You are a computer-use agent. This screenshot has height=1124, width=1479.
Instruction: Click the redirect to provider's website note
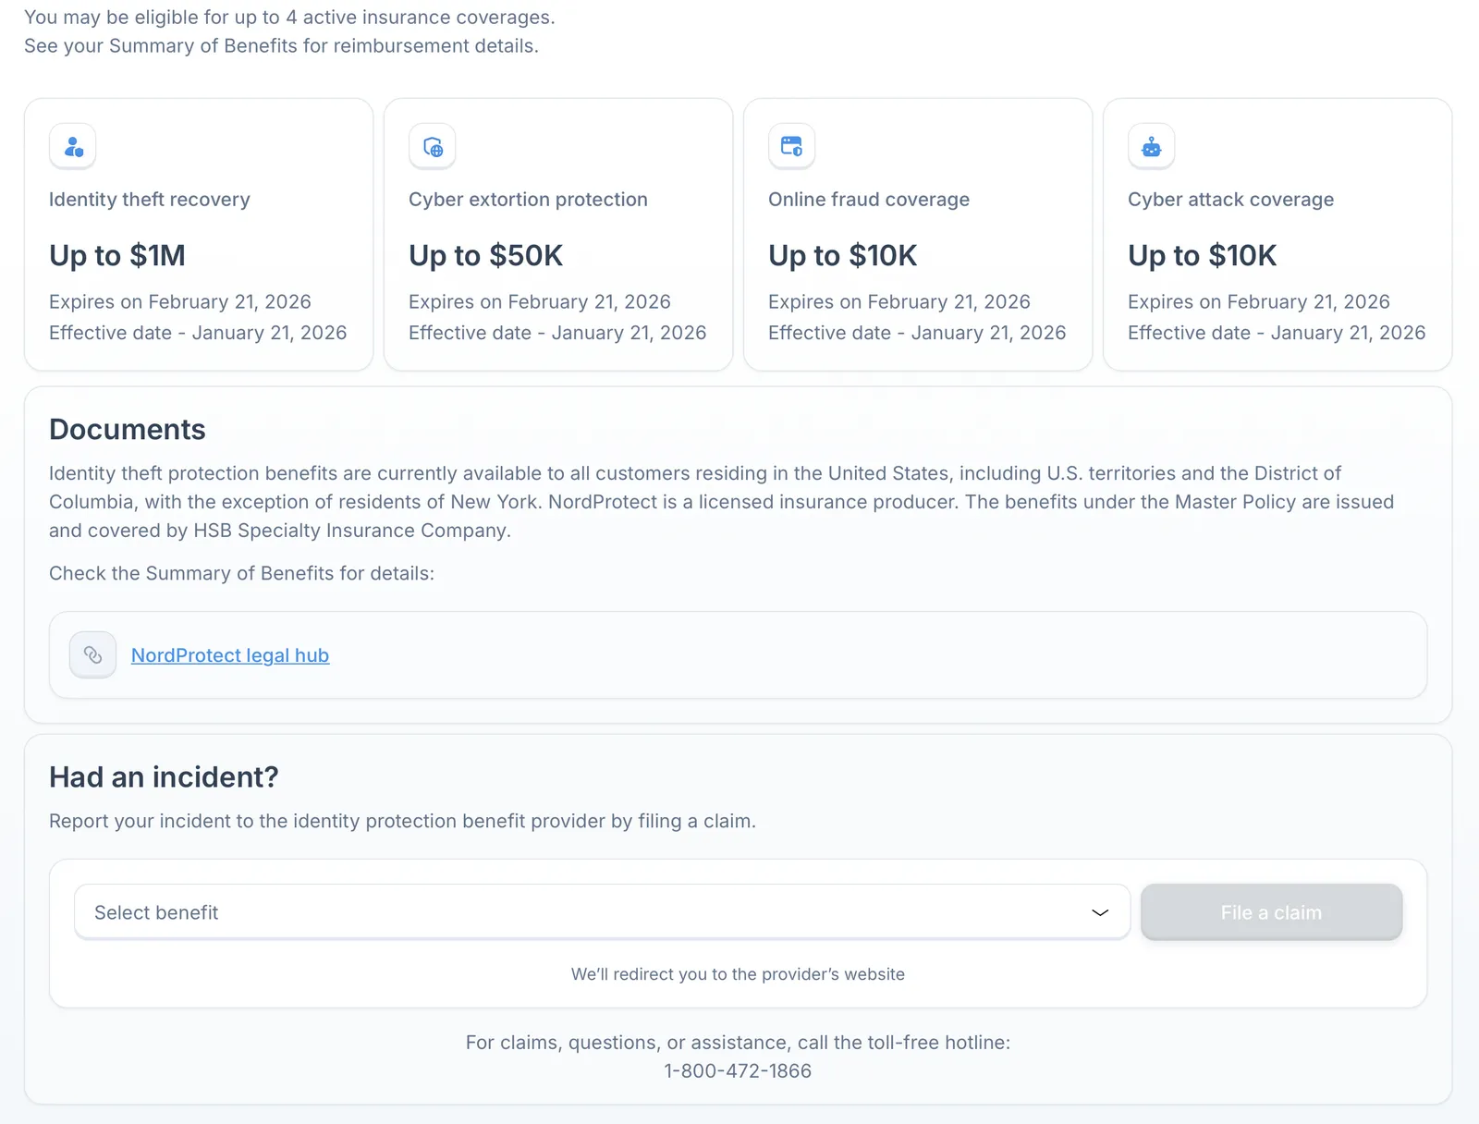(x=738, y=974)
